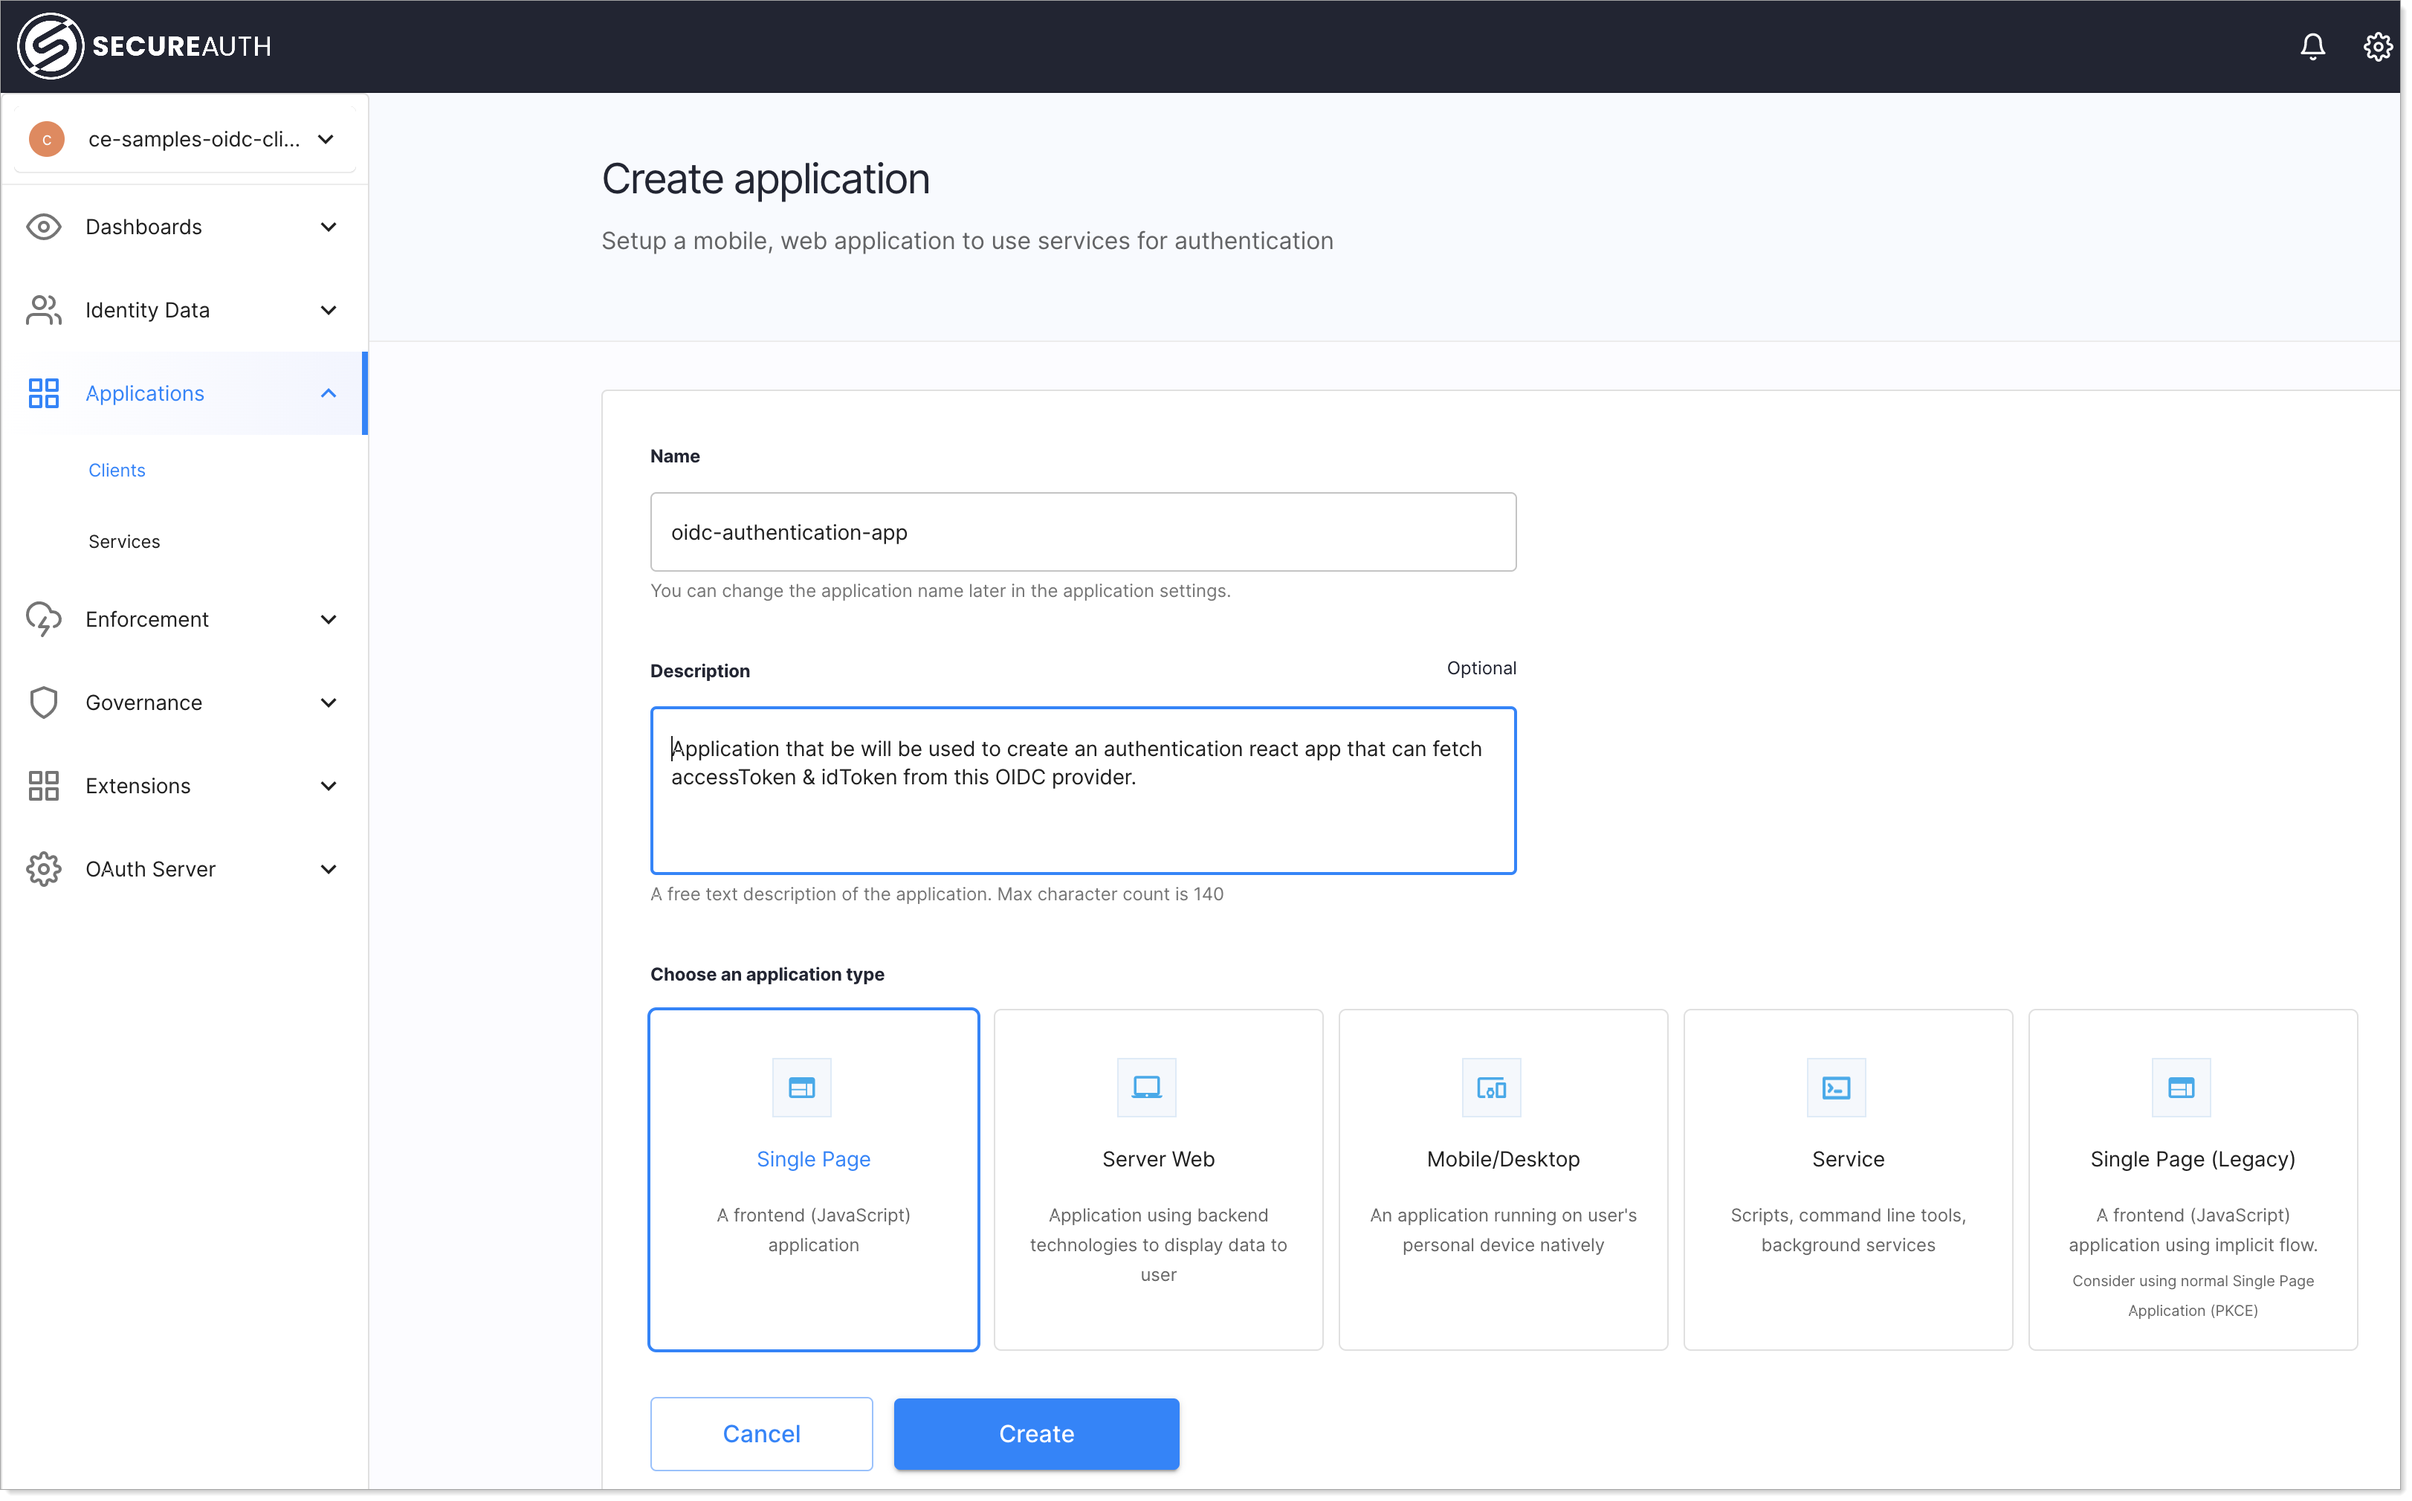Expand the Identity Data chevron
The width and height of the screenshot is (2412, 1501).
pyautogui.click(x=329, y=311)
